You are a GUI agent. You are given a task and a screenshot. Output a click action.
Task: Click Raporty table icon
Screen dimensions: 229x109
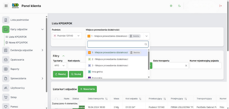point(6,69)
